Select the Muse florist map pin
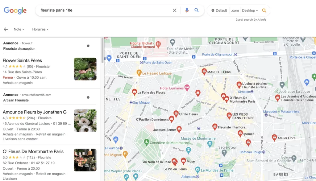The image size is (316, 181). pyautogui.click(x=183, y=161)
